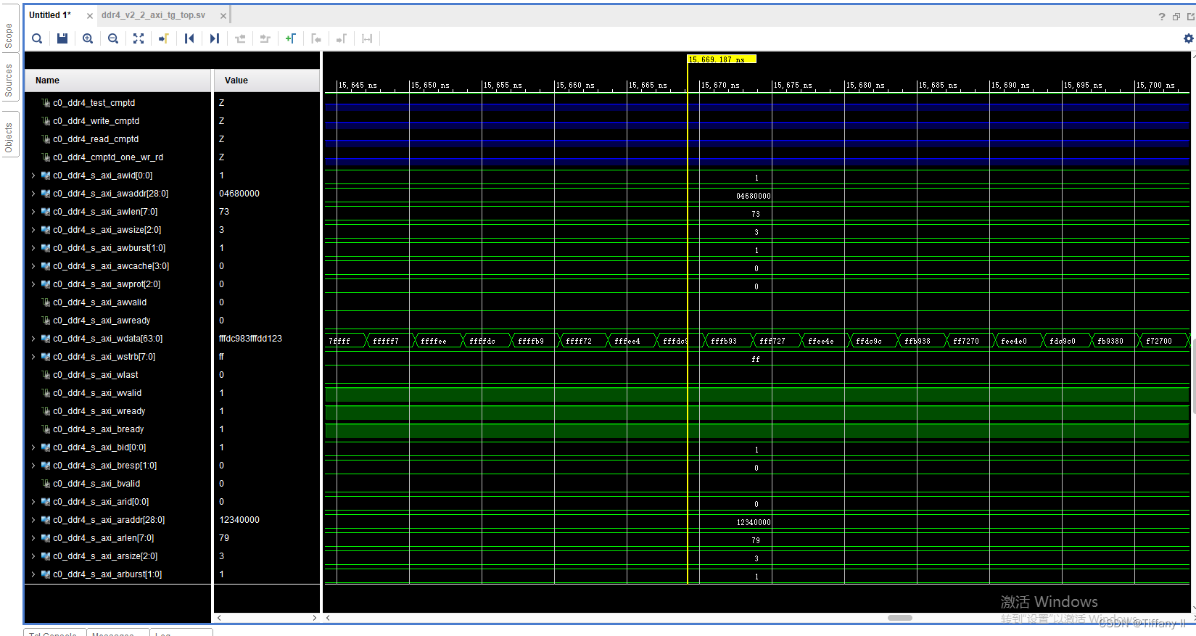The width and height of the screenshot is (1196, 636).
Task: Select signal c0_ddr4_s_axi_arlen[7:0]
Action: pos(103,538)
